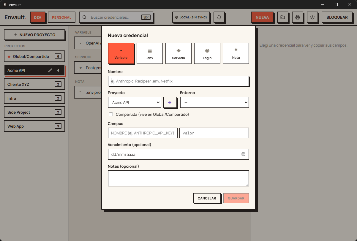Open the settings gear icon
Screen dimensions: 357x241
pos(312,17)
